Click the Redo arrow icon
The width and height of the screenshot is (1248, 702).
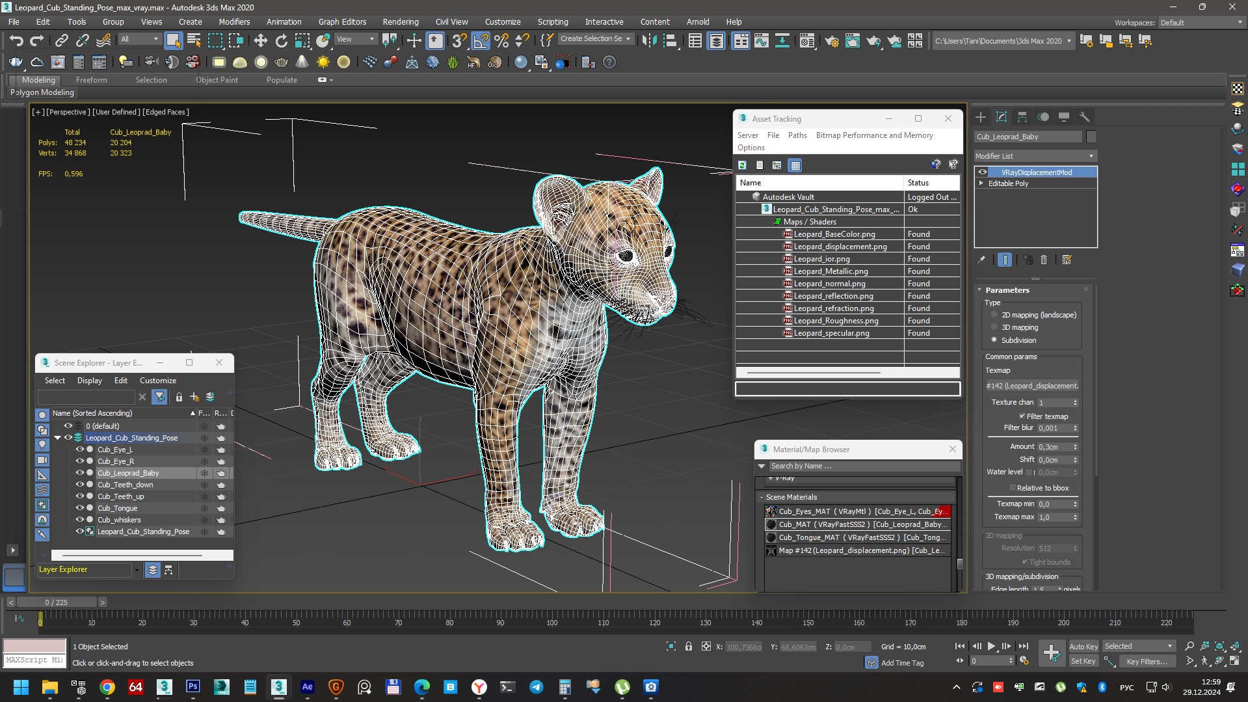[x=37, y=41]
